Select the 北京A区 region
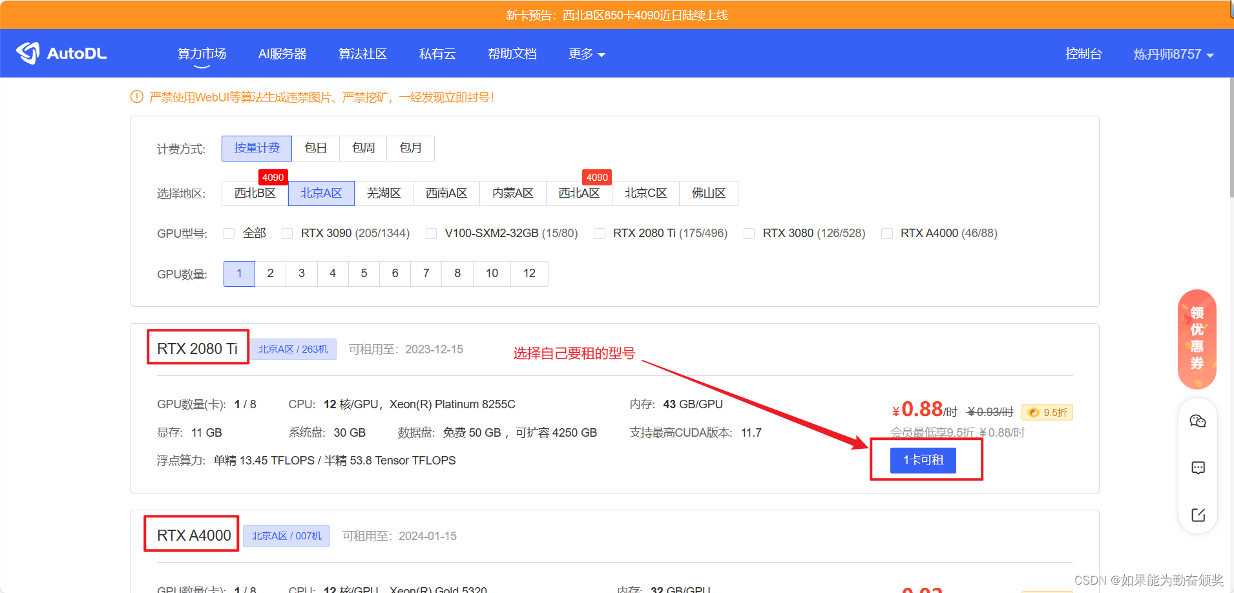This screenshot has width=1234, height=593. click(x=321, y=193)
